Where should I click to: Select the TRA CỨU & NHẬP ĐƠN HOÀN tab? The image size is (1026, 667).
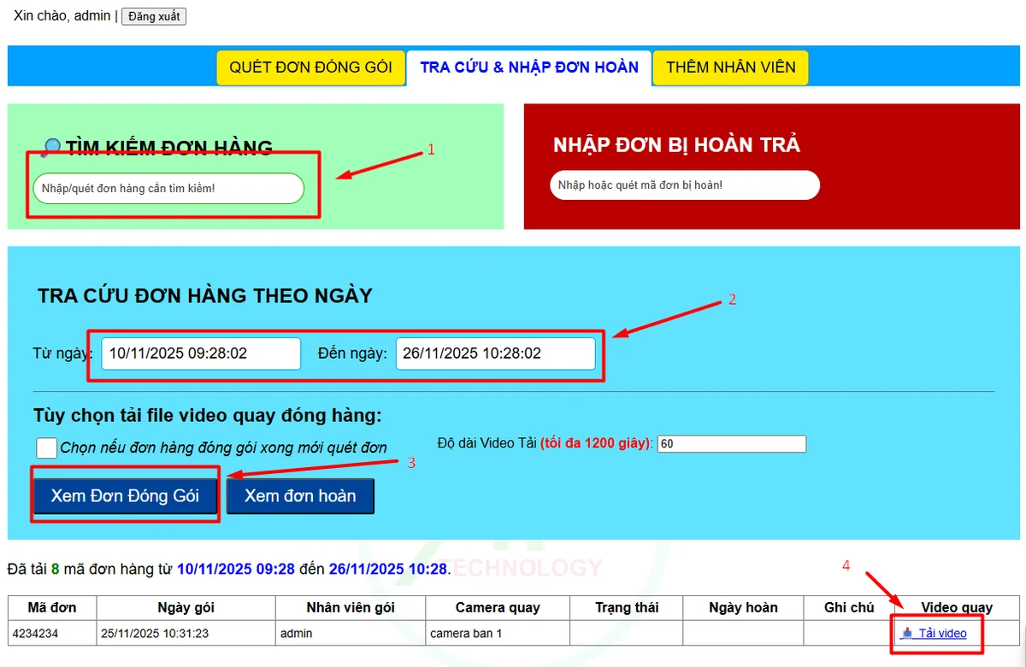coord(528,67)
